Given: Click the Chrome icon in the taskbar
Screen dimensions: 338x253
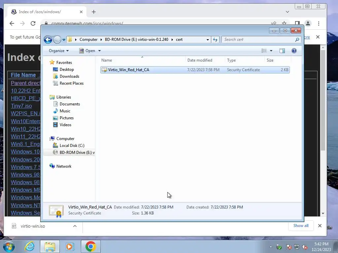Looking at the screenshot, I should (x=90, y=246).
